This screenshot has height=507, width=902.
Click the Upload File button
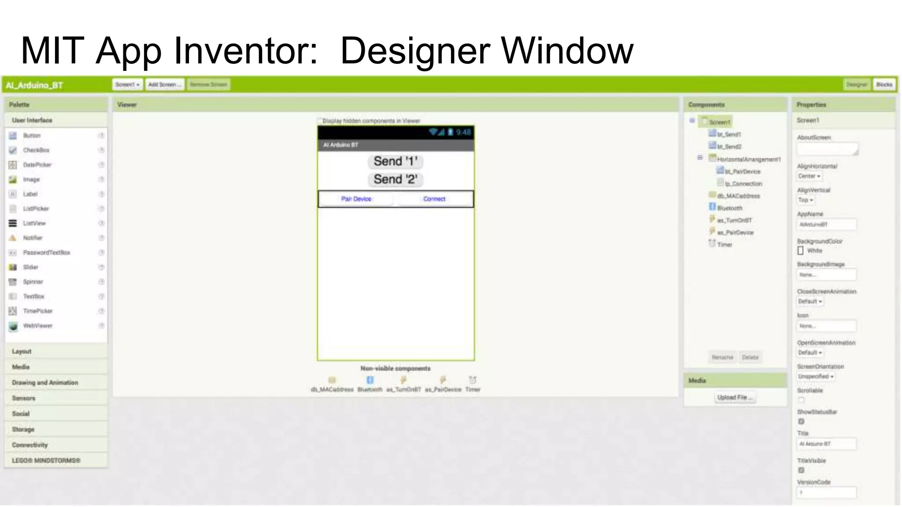tap(735, 397)
